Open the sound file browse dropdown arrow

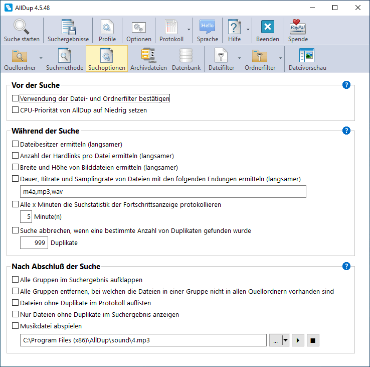point(285,340)
